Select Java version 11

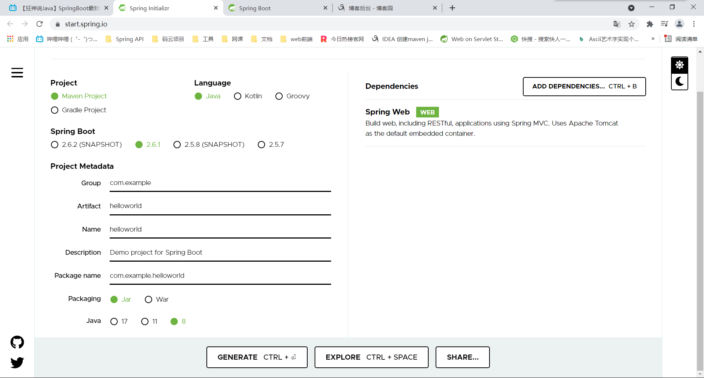click(x=149, y=321)
